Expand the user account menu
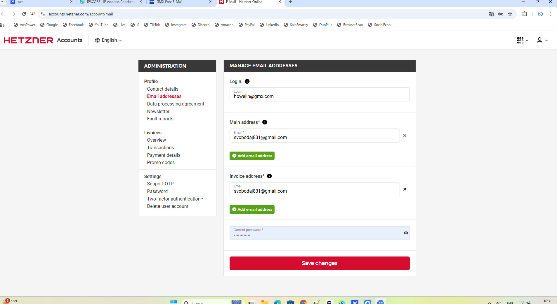The width and height of the screenshot is (557, 304). point(542,40)
